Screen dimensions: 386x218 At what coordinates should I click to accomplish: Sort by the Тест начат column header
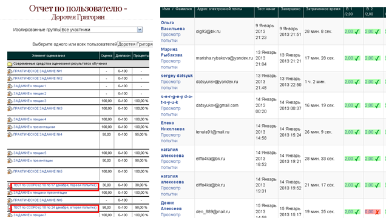(266, 9)
